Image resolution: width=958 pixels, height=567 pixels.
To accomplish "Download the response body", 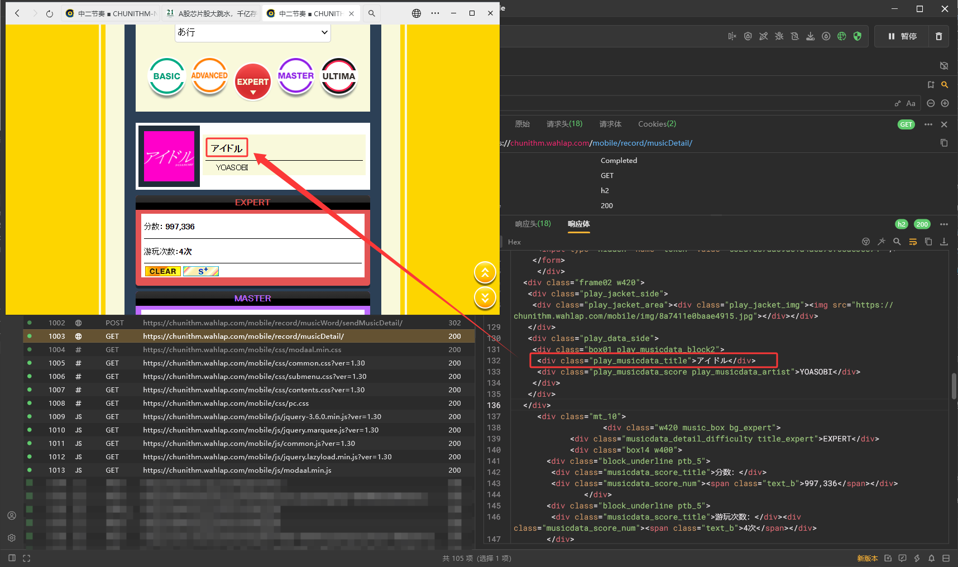I will pyautogui.click(x=944, y=242).
